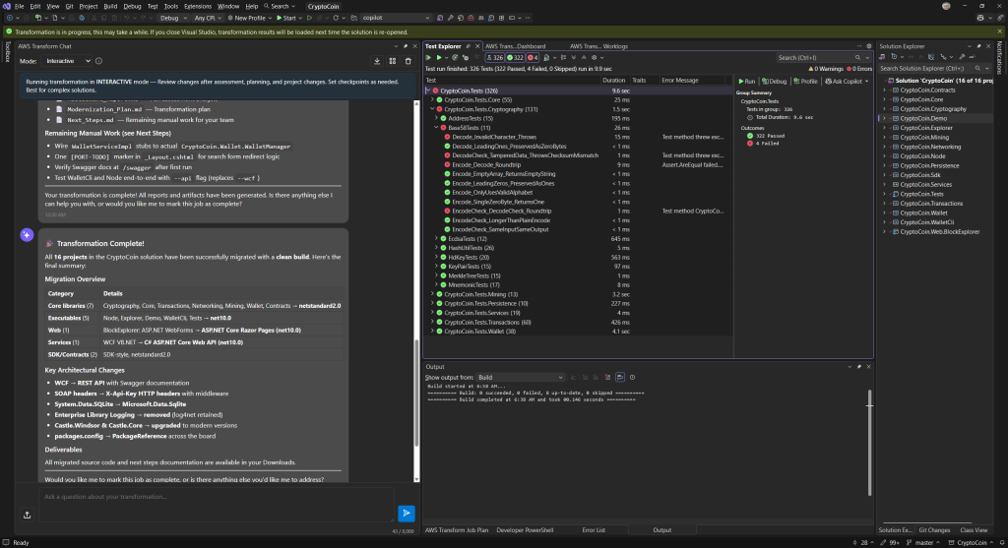1008x548 pixels.
Task: Click the info icon next to Mode
Action: pyautogui.click(x=99, y=61)
